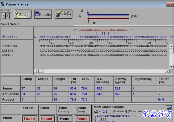Click the horizontal scrollbar thumb

[x=41, y=71]
